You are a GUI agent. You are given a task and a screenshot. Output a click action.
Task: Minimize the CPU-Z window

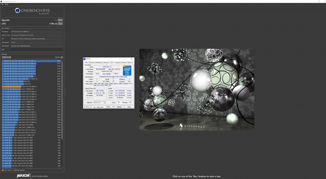pos(120,59)
